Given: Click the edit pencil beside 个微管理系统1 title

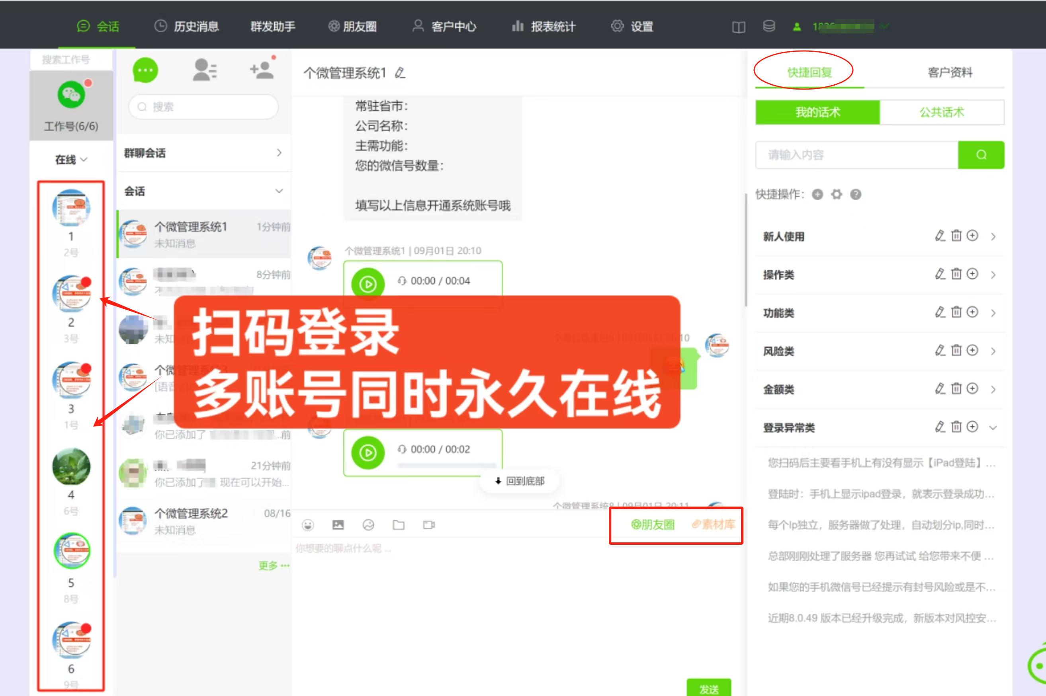Looking at the screenshot, I should click(400, 73).
